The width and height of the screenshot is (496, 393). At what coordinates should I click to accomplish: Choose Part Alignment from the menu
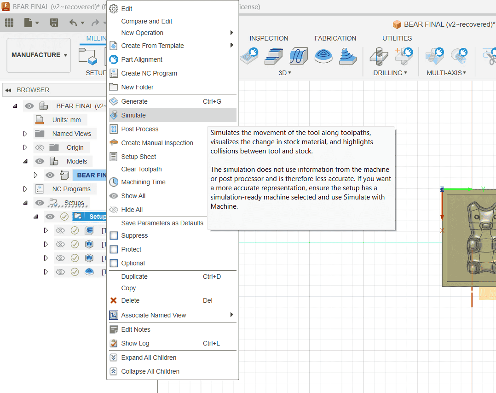pyautogui.click(x=173, y=59)
